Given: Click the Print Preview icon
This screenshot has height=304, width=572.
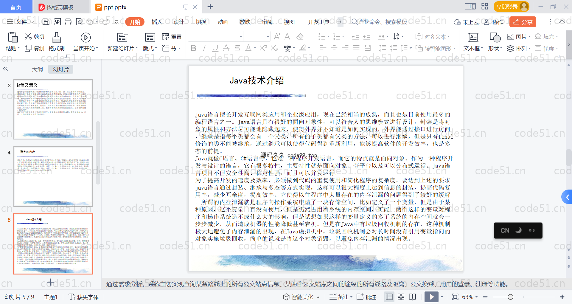Looking at the screenshot, I should pos(79,22).
